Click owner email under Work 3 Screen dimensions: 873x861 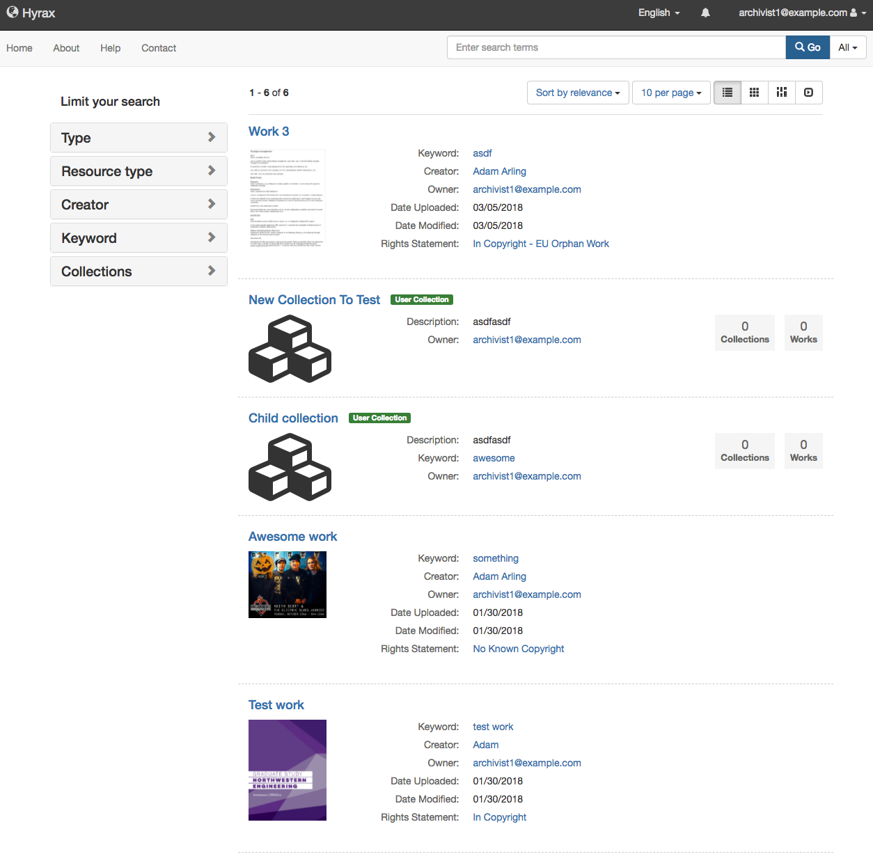[x=527, y=189]
